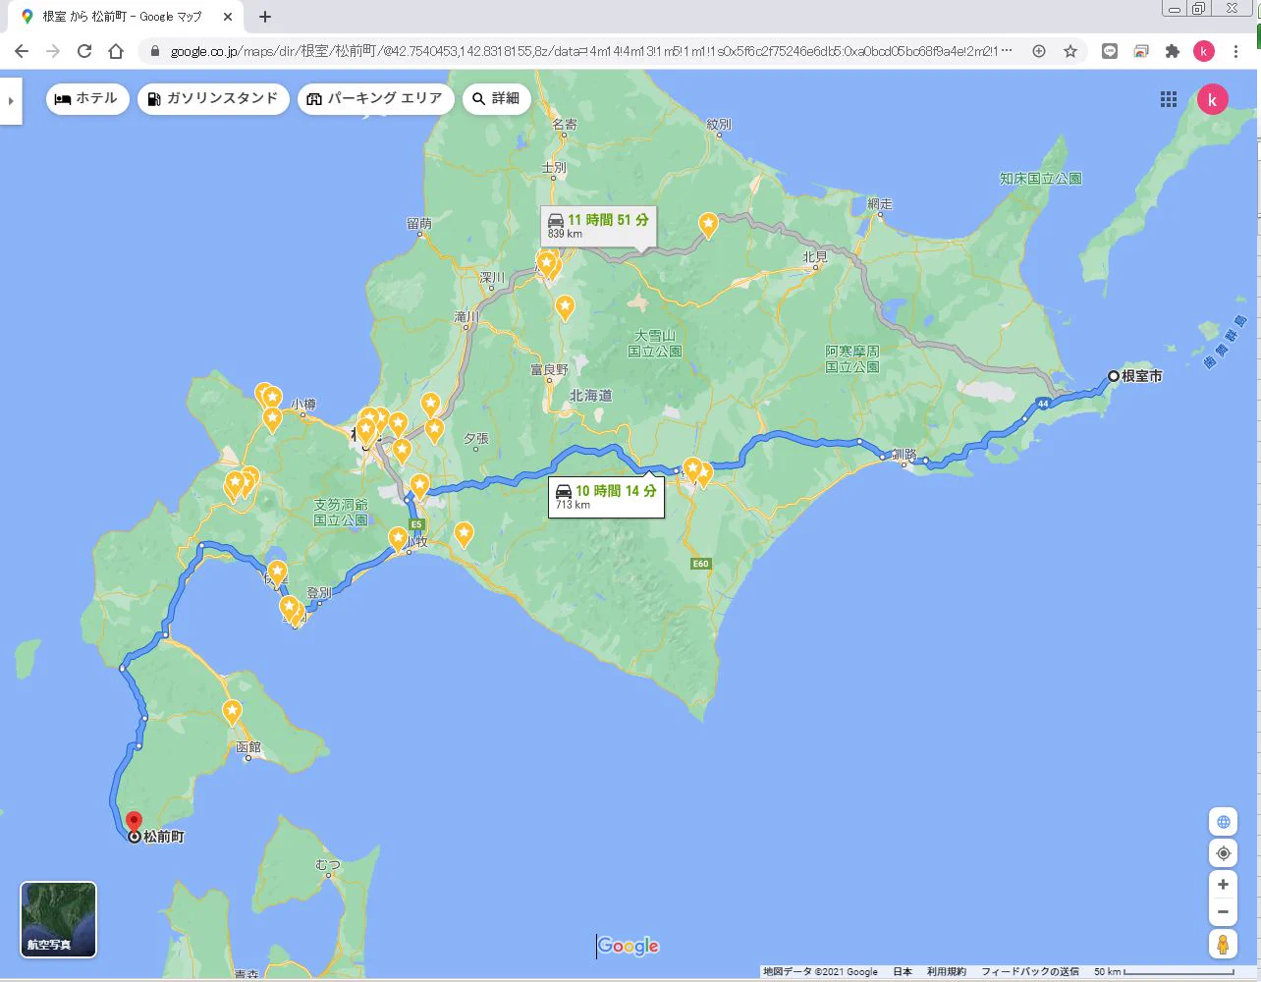Go forward in browser history
The image size is (1261, 982).
click(53, 51)
